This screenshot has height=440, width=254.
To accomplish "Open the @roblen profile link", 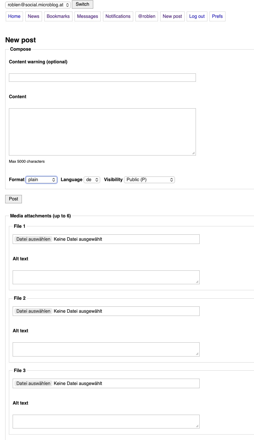I will [147, 16].
